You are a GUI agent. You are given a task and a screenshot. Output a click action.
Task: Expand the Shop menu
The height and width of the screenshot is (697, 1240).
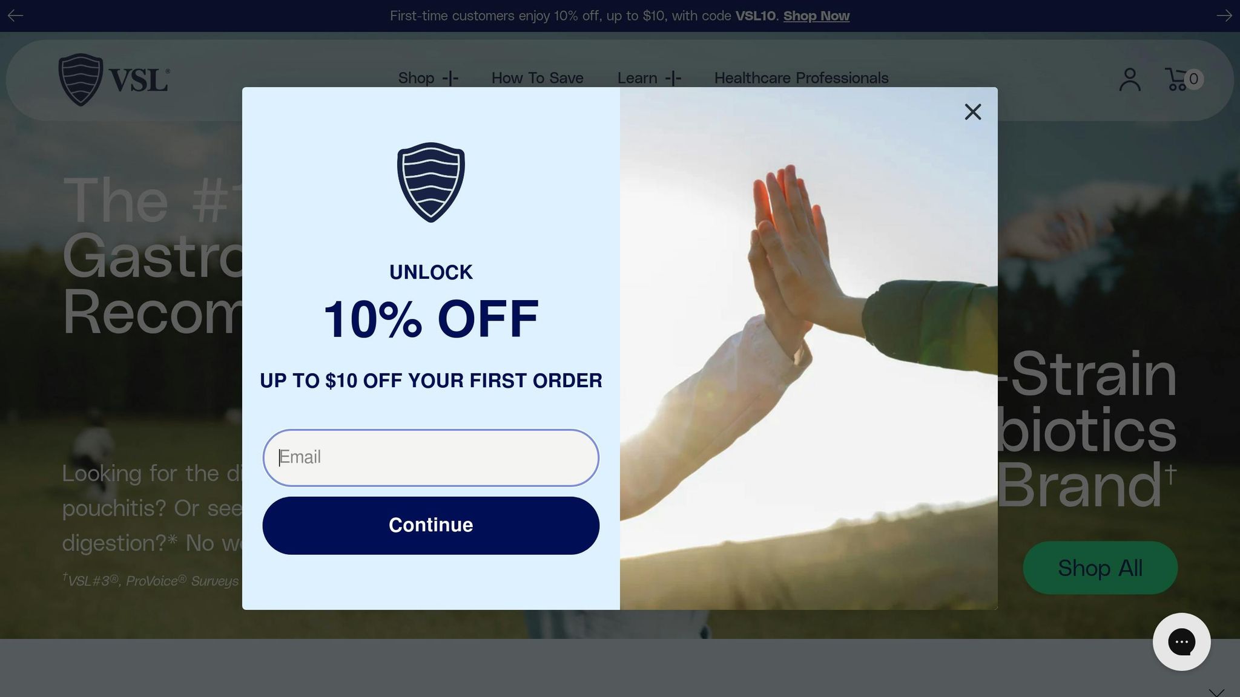click(428, 78)
